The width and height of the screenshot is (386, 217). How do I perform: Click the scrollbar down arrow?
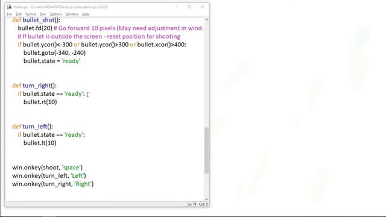(206, 199)
